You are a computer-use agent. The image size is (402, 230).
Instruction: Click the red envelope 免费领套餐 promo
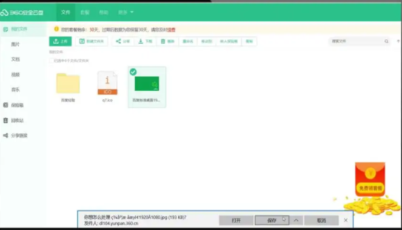tap(370, 180)
